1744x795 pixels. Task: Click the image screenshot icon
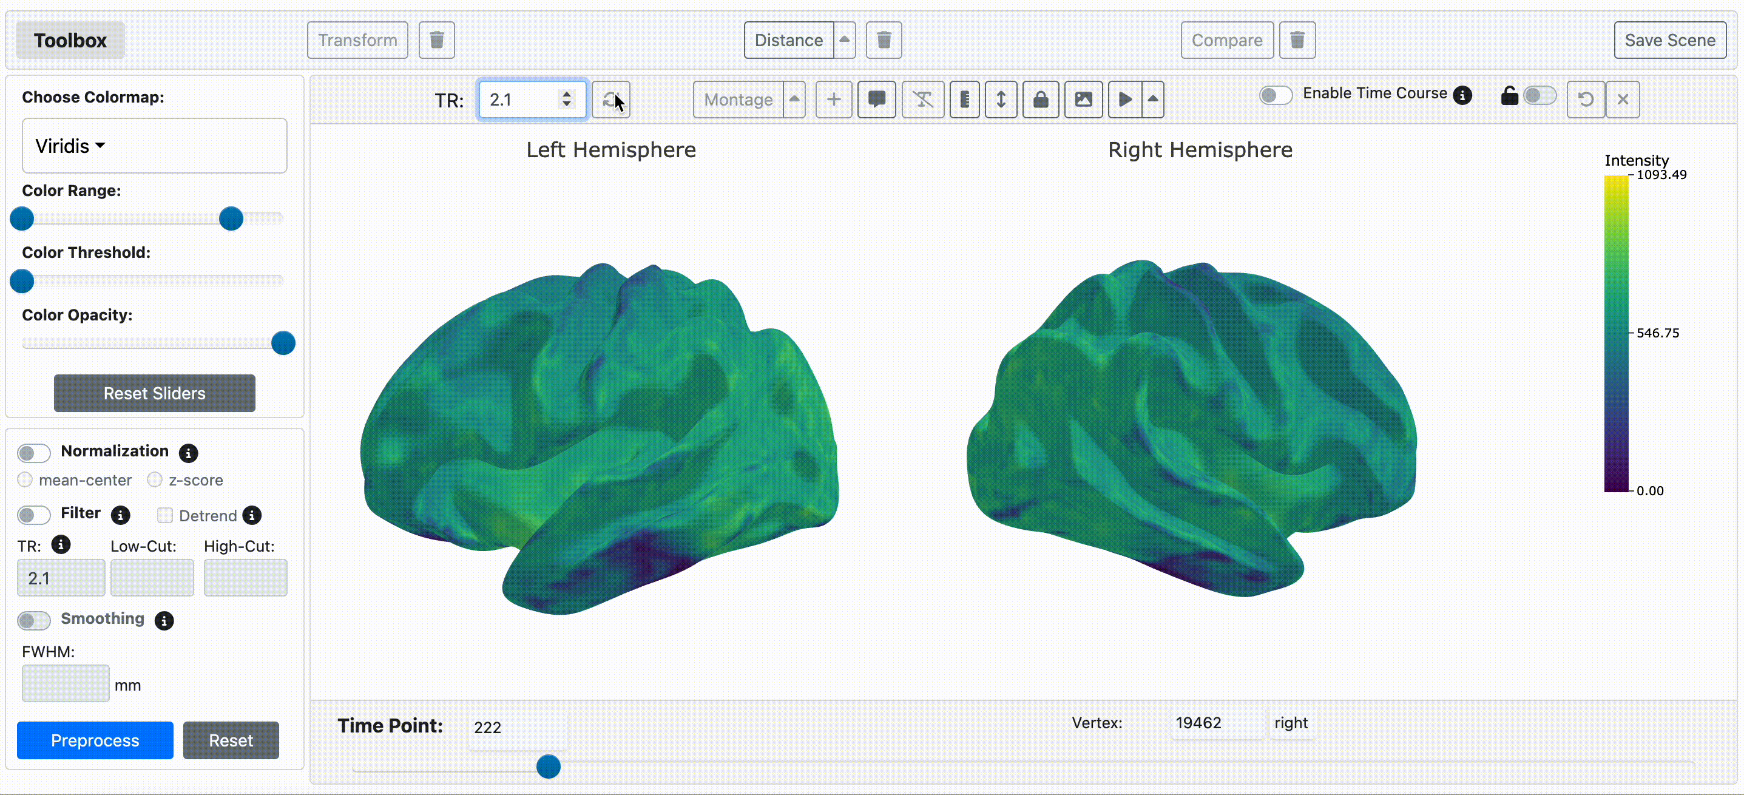coord(1083,100)
